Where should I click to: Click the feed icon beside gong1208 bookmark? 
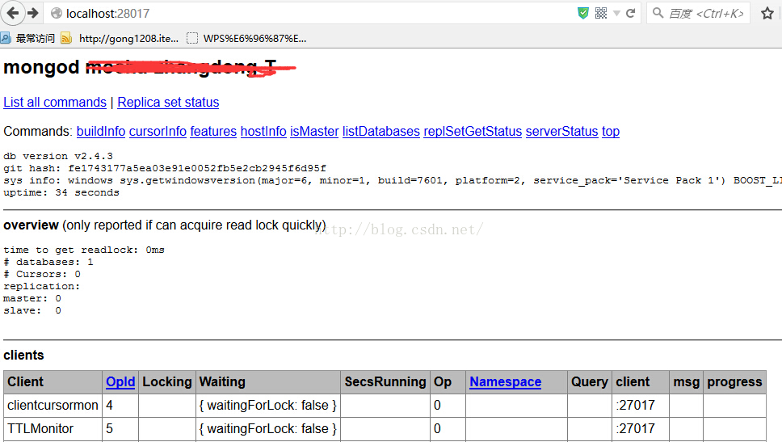click(65, 38)
